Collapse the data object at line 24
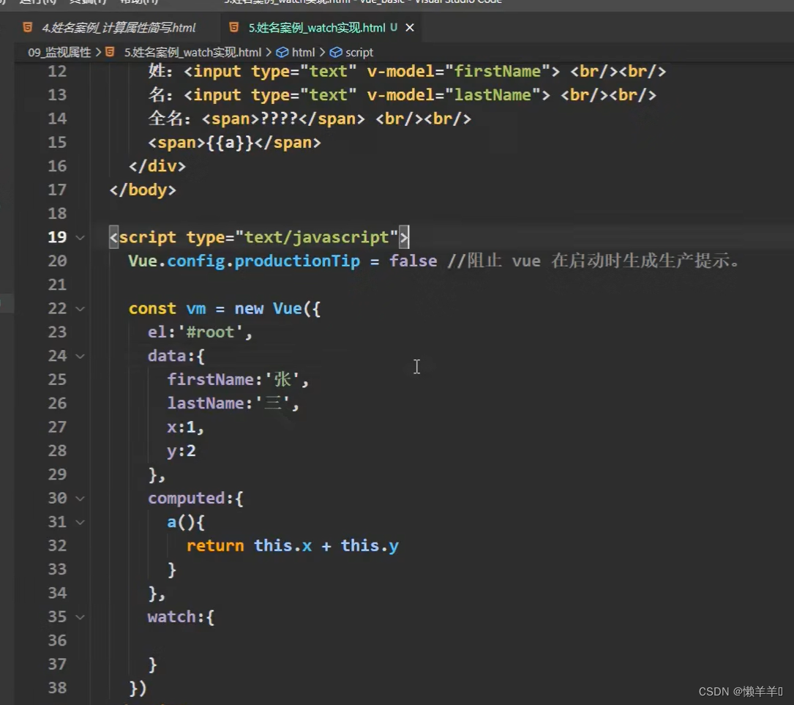Image resolution: width=794 pixels, height=705 pixels. point(80,356)
